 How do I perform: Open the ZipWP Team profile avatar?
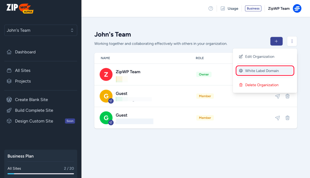[297, 8]
